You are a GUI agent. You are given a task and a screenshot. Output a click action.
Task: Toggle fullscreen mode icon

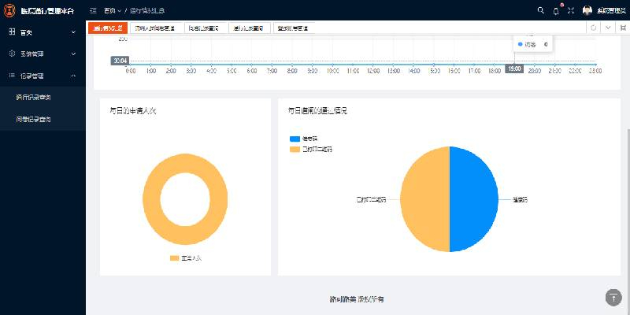pyautogui.click(x=570, y=10)
